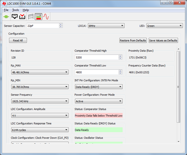Click the Revision ID value 128
This screenshot has height=155, width=187.
click(x=14, y=58)
